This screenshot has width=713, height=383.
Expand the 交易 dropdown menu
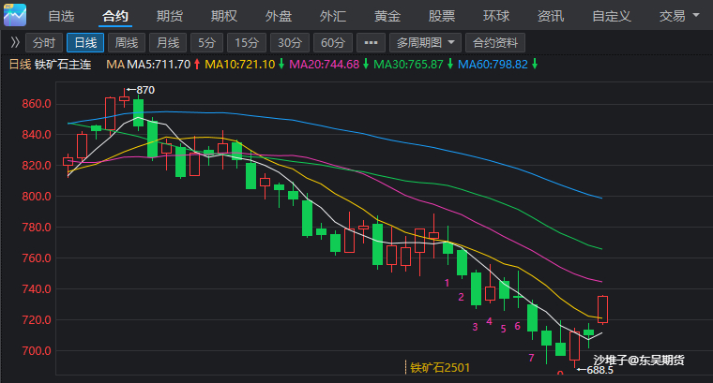679,16
